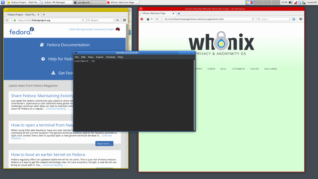Open How to open a terminal article

point(42,125)
